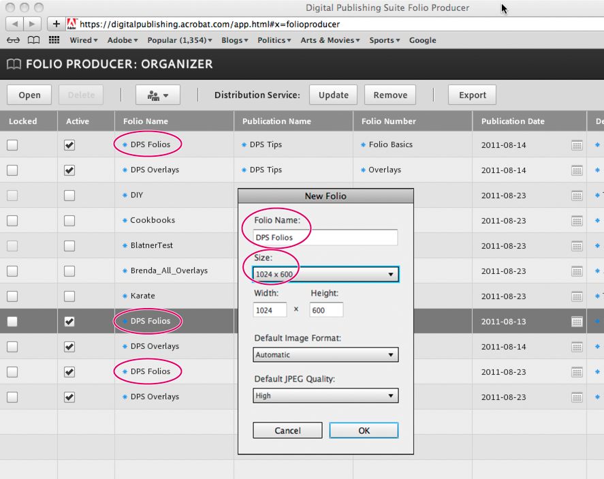Click the asterisk beside BlatnerTest folio name

pyautogui.click(x=125, y=245)
